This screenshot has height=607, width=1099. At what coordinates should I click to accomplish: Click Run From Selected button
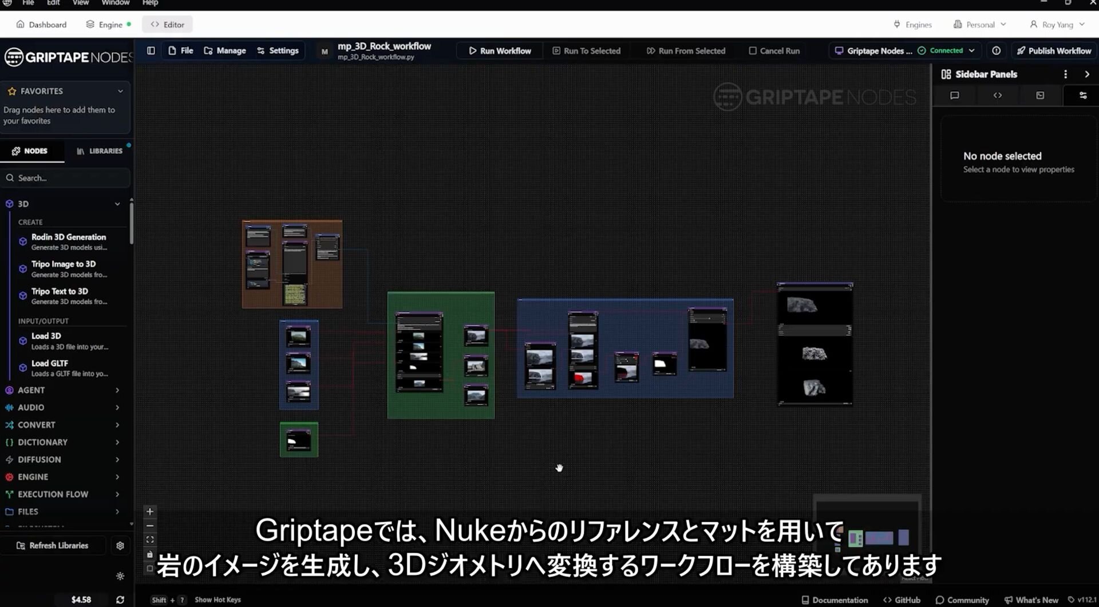[686, 50]
